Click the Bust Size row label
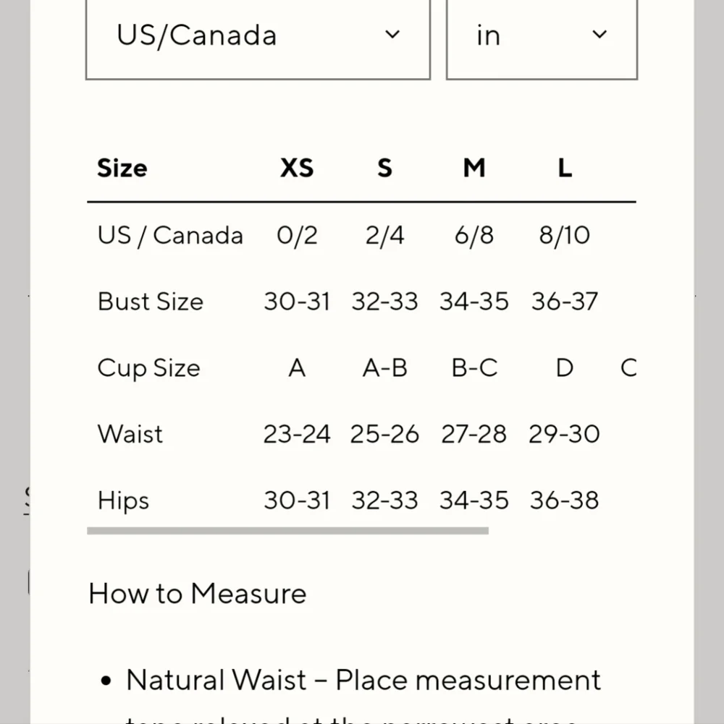 point(151,302)
